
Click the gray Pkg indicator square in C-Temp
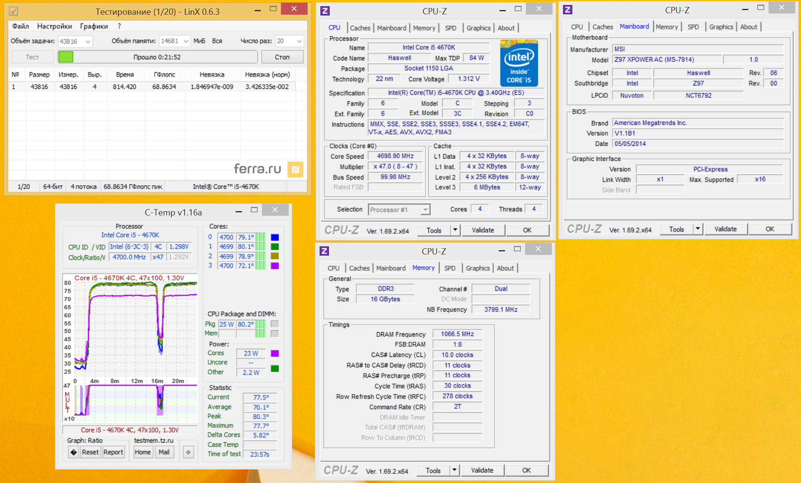pyautogui.click(x=275, y=324)
